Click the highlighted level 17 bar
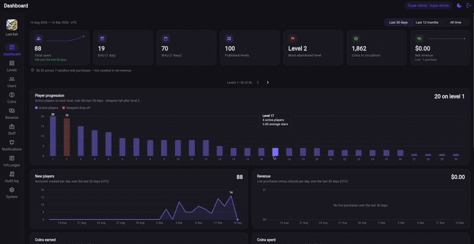The image size is (474, 244). pyautogui.click(x=275, y=152)
